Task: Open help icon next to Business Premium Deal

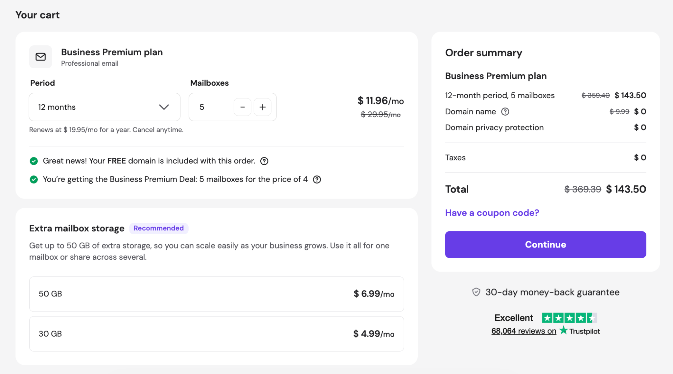Action: 317,179
